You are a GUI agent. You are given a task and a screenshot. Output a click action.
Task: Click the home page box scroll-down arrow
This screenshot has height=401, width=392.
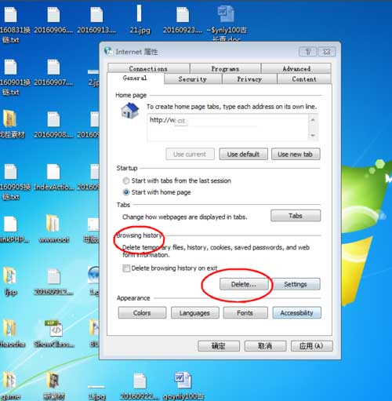[313, 135]
